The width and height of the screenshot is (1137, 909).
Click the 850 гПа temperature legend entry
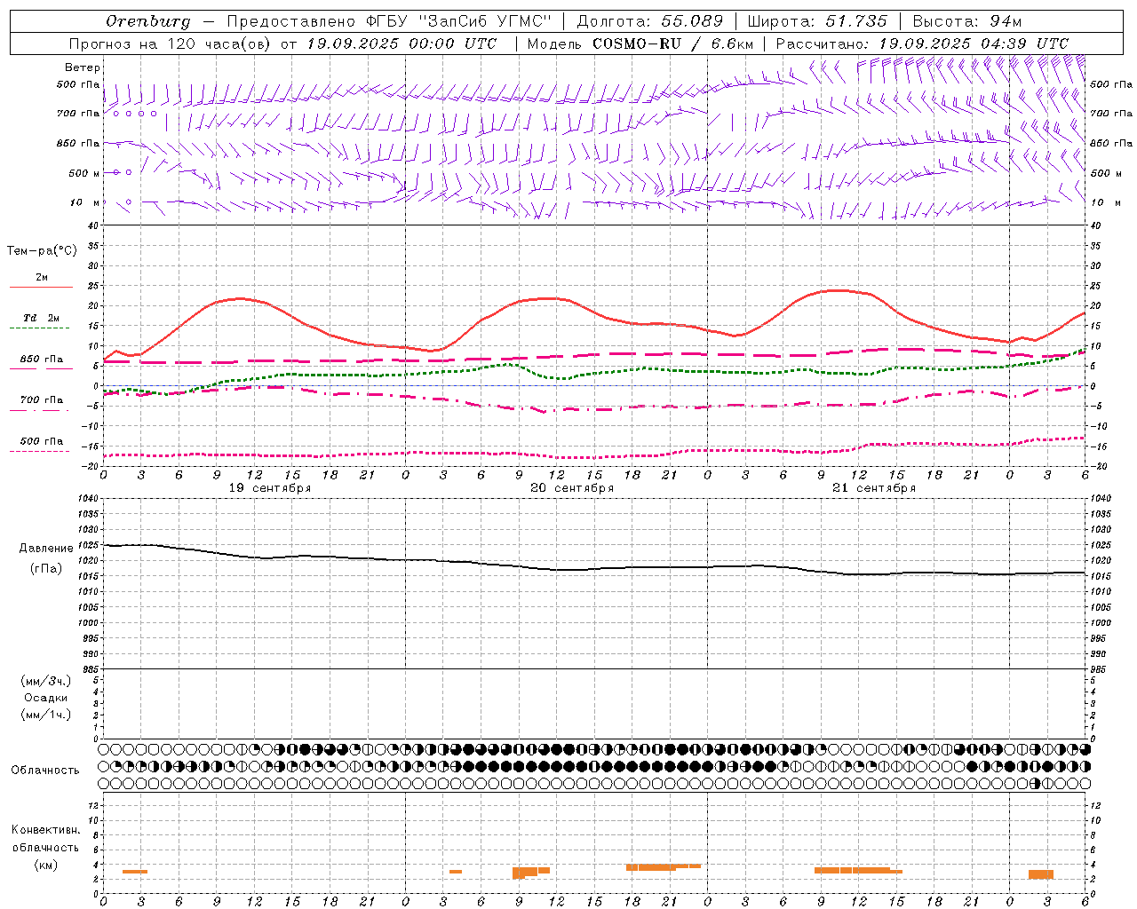point(42,359)
